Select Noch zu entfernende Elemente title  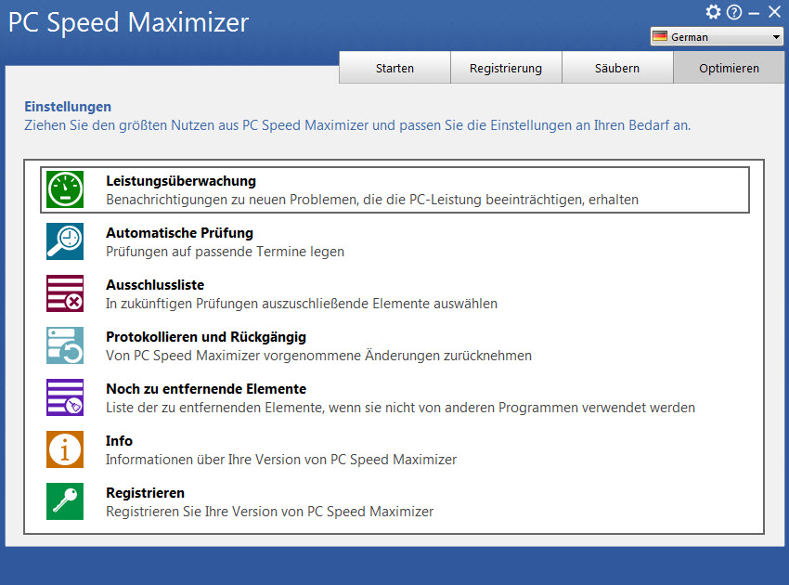[x=206, y=389]
